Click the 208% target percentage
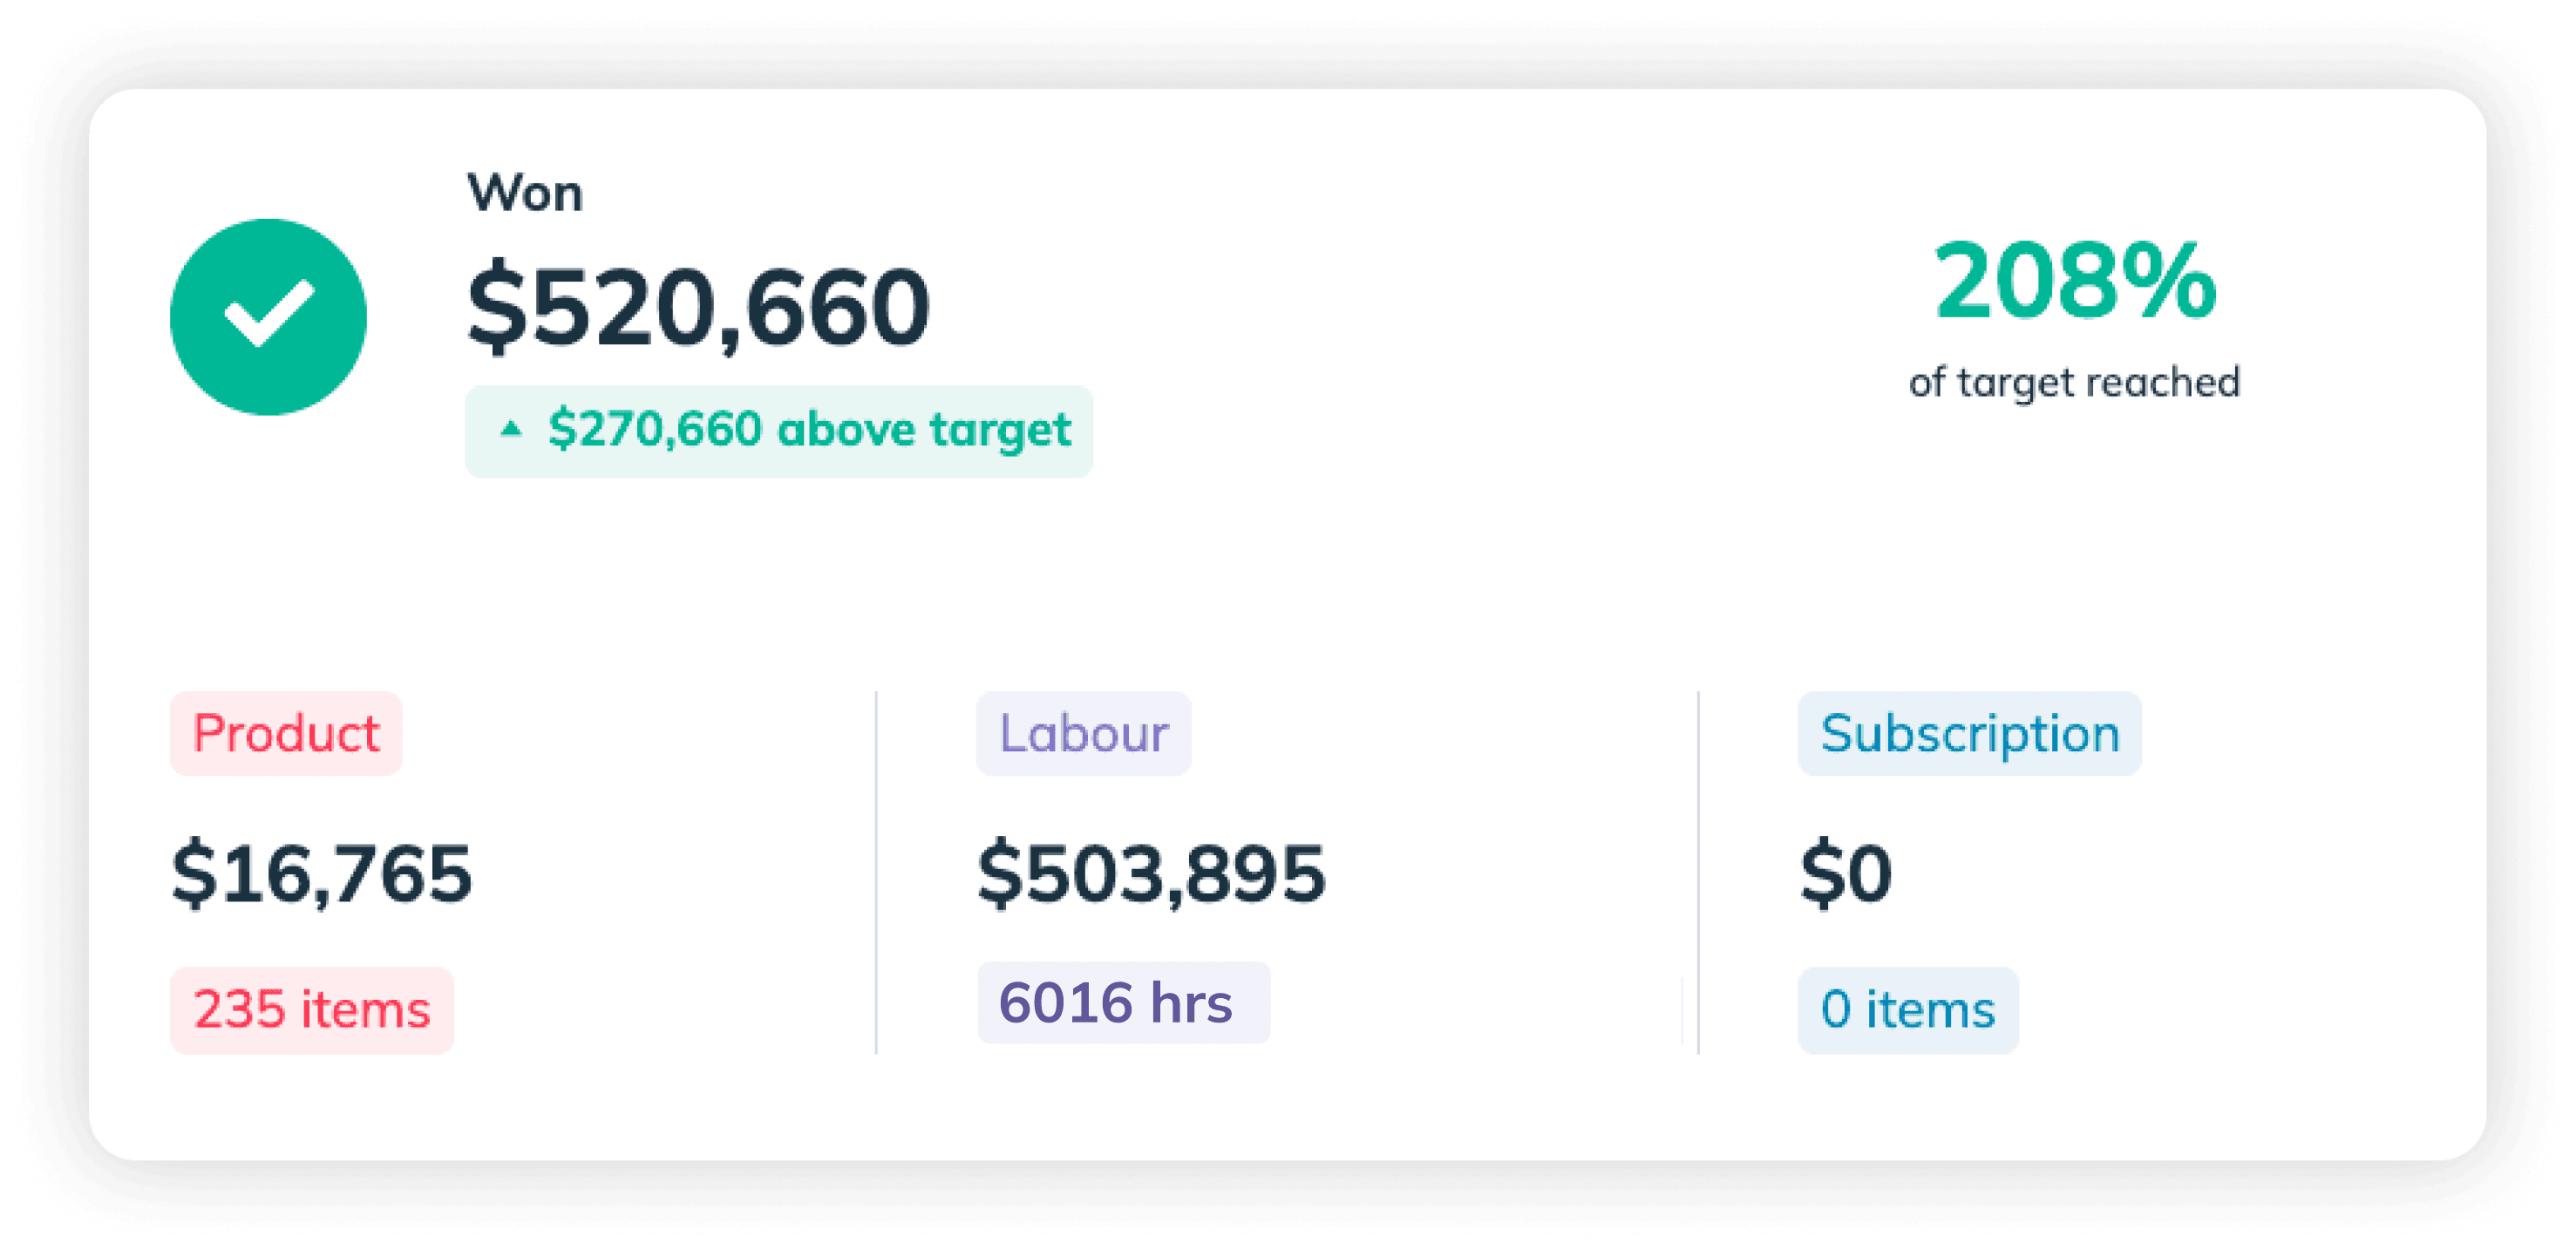Image resolution: width=2576 pixels, height=1250 pixels. pyautogui.click(x=2075, y=281)
